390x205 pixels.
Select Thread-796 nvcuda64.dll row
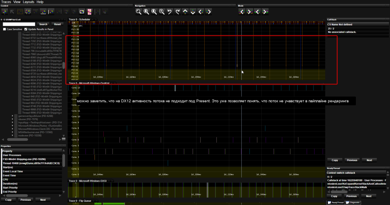click(42, 51)
